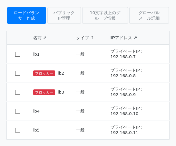Click the 一般 type cell in lb5 row
The height and width of the screenshot is (146, 176).
(x=80, y=130)
